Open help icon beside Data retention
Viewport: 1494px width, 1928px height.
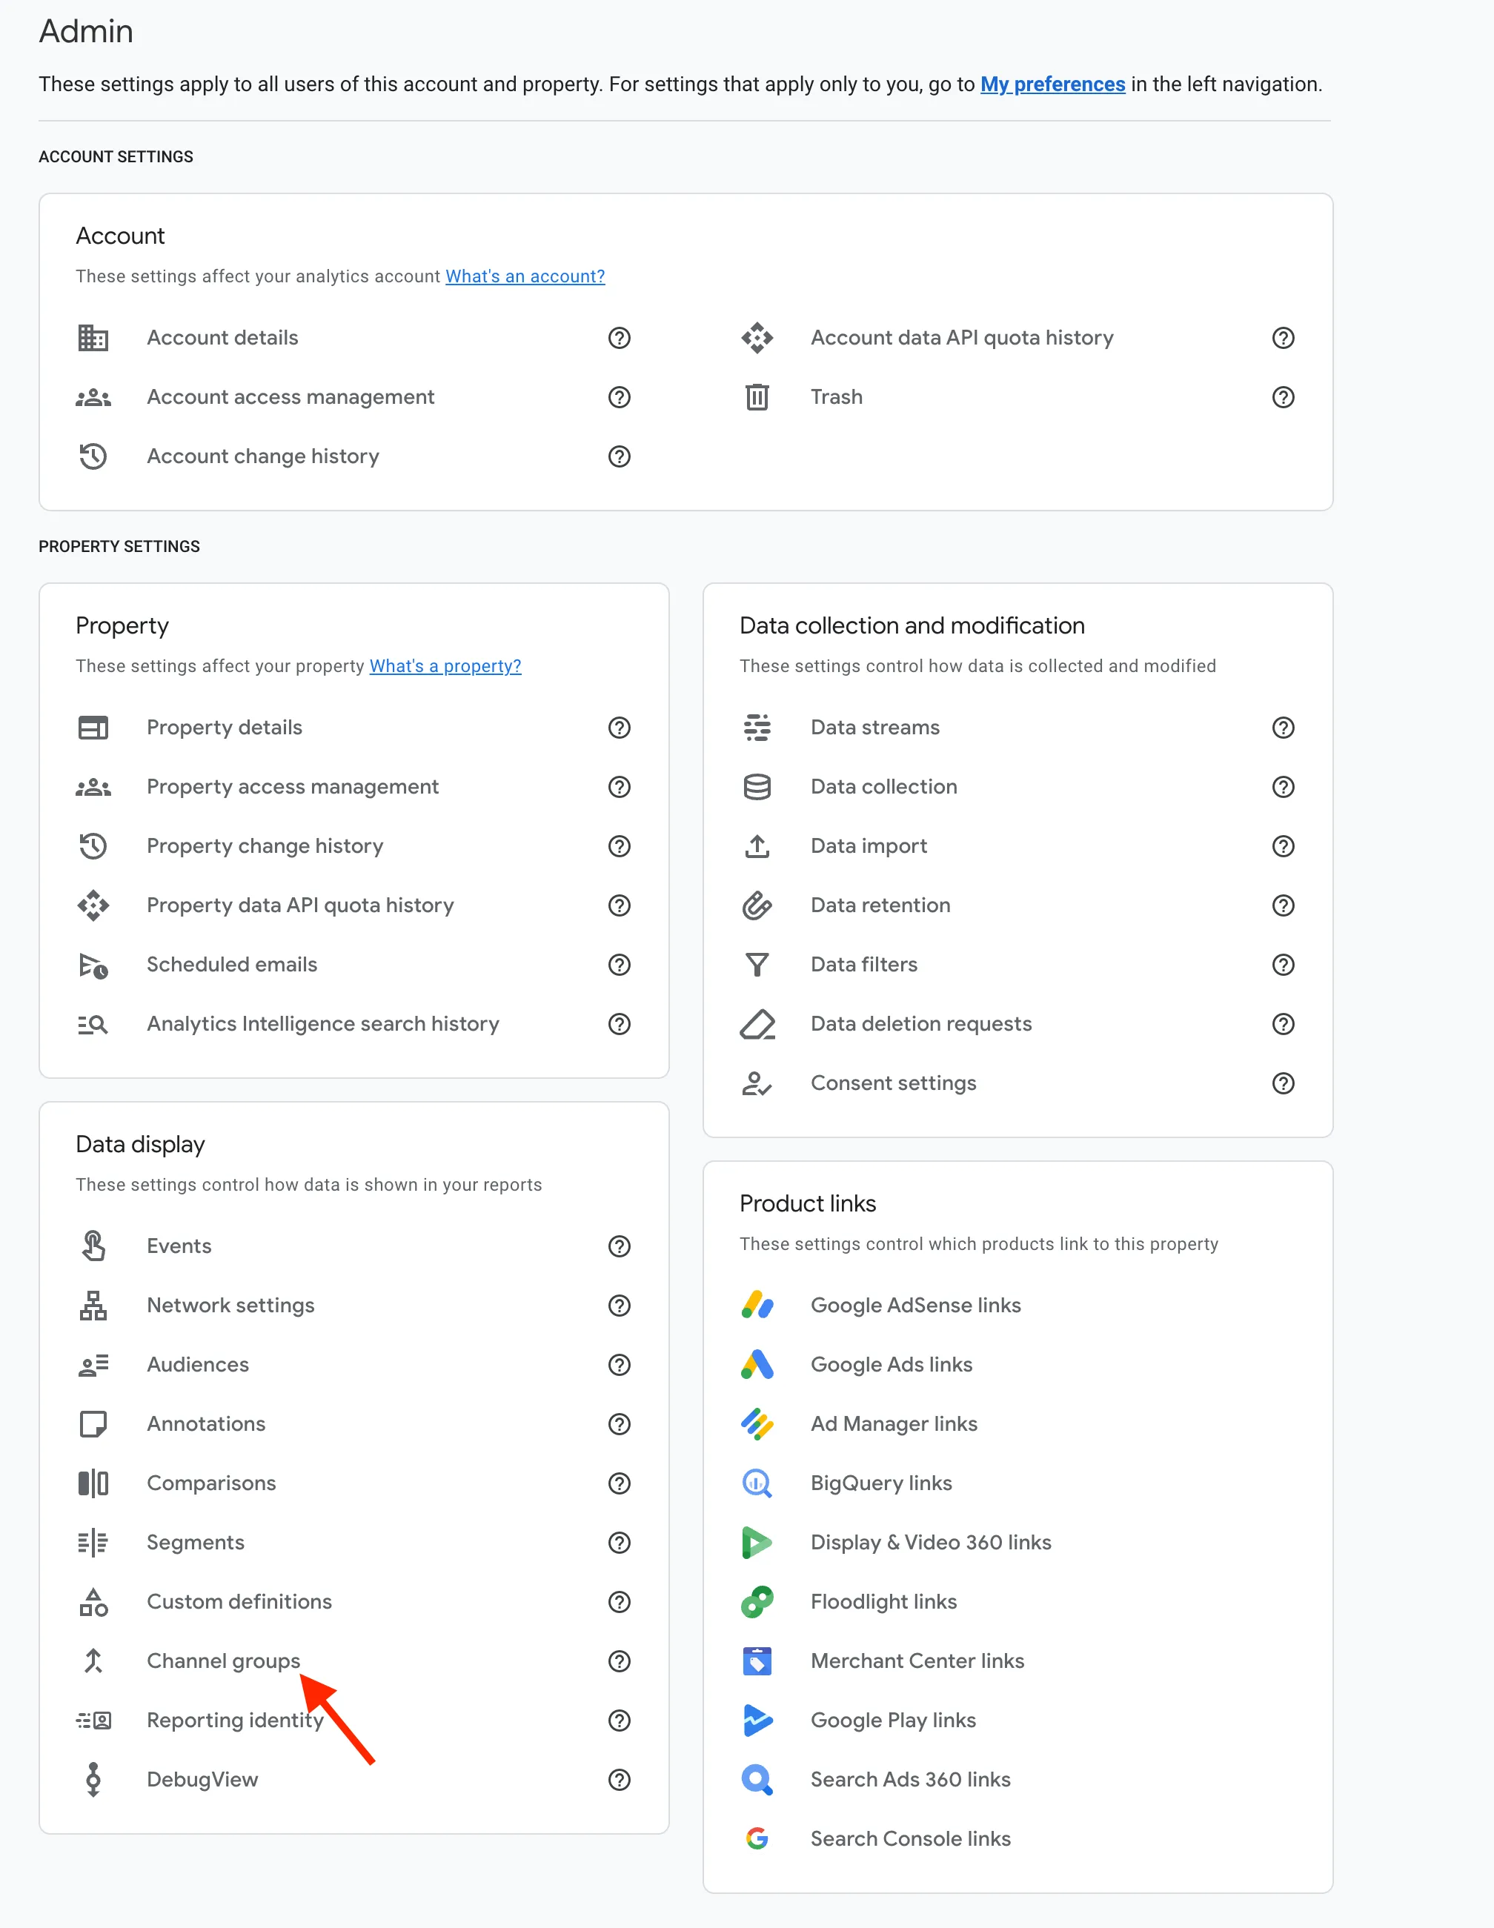(x=1283, y=905)
